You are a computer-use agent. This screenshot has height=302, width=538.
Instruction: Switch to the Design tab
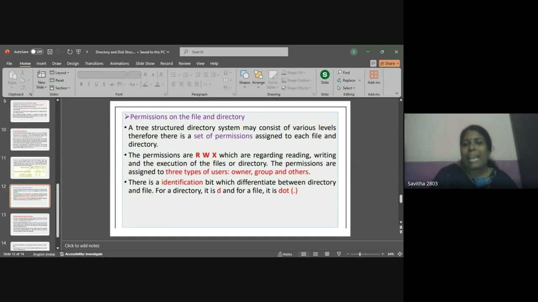click(73, 63)
